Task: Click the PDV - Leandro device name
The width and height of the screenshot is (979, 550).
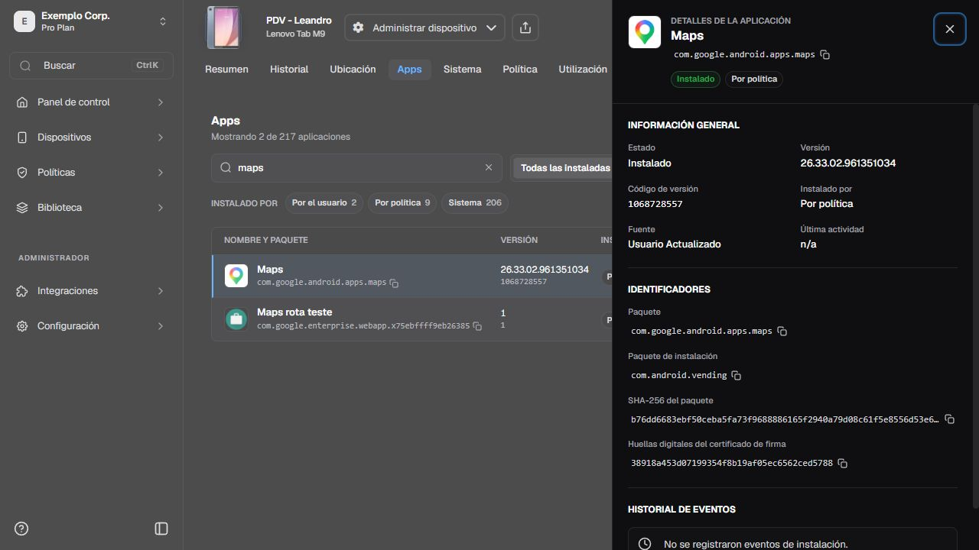Action: coord(298,21)
